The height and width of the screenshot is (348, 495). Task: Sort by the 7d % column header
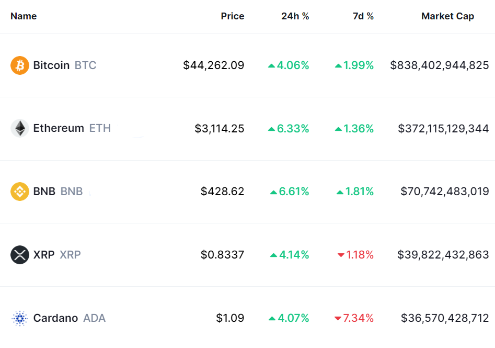363,16
